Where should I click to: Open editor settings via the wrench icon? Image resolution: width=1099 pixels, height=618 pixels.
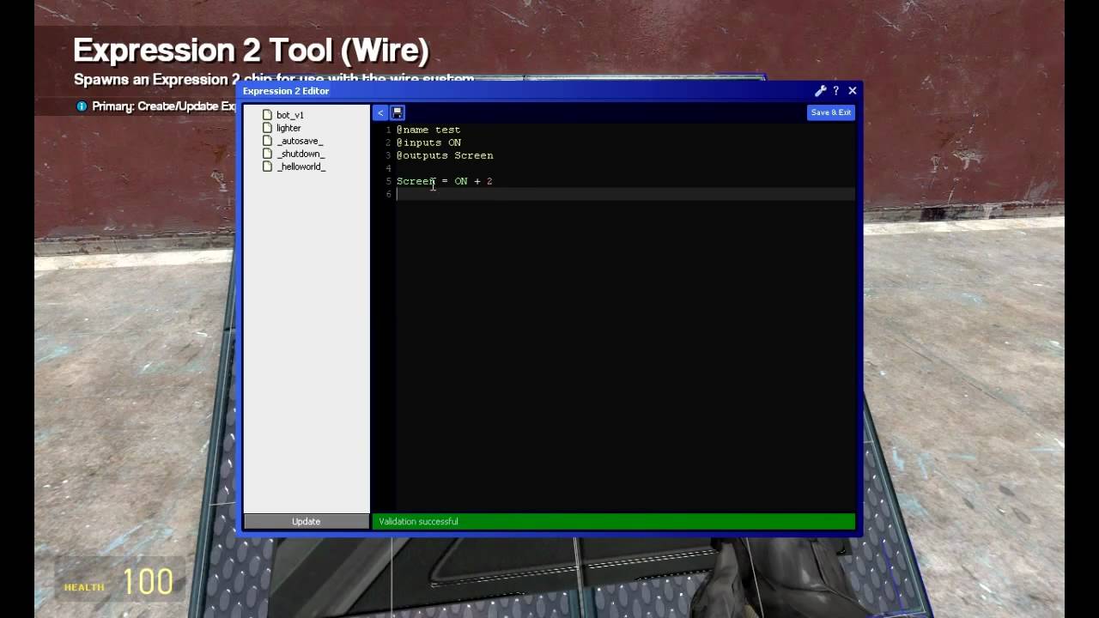point(820,91)
